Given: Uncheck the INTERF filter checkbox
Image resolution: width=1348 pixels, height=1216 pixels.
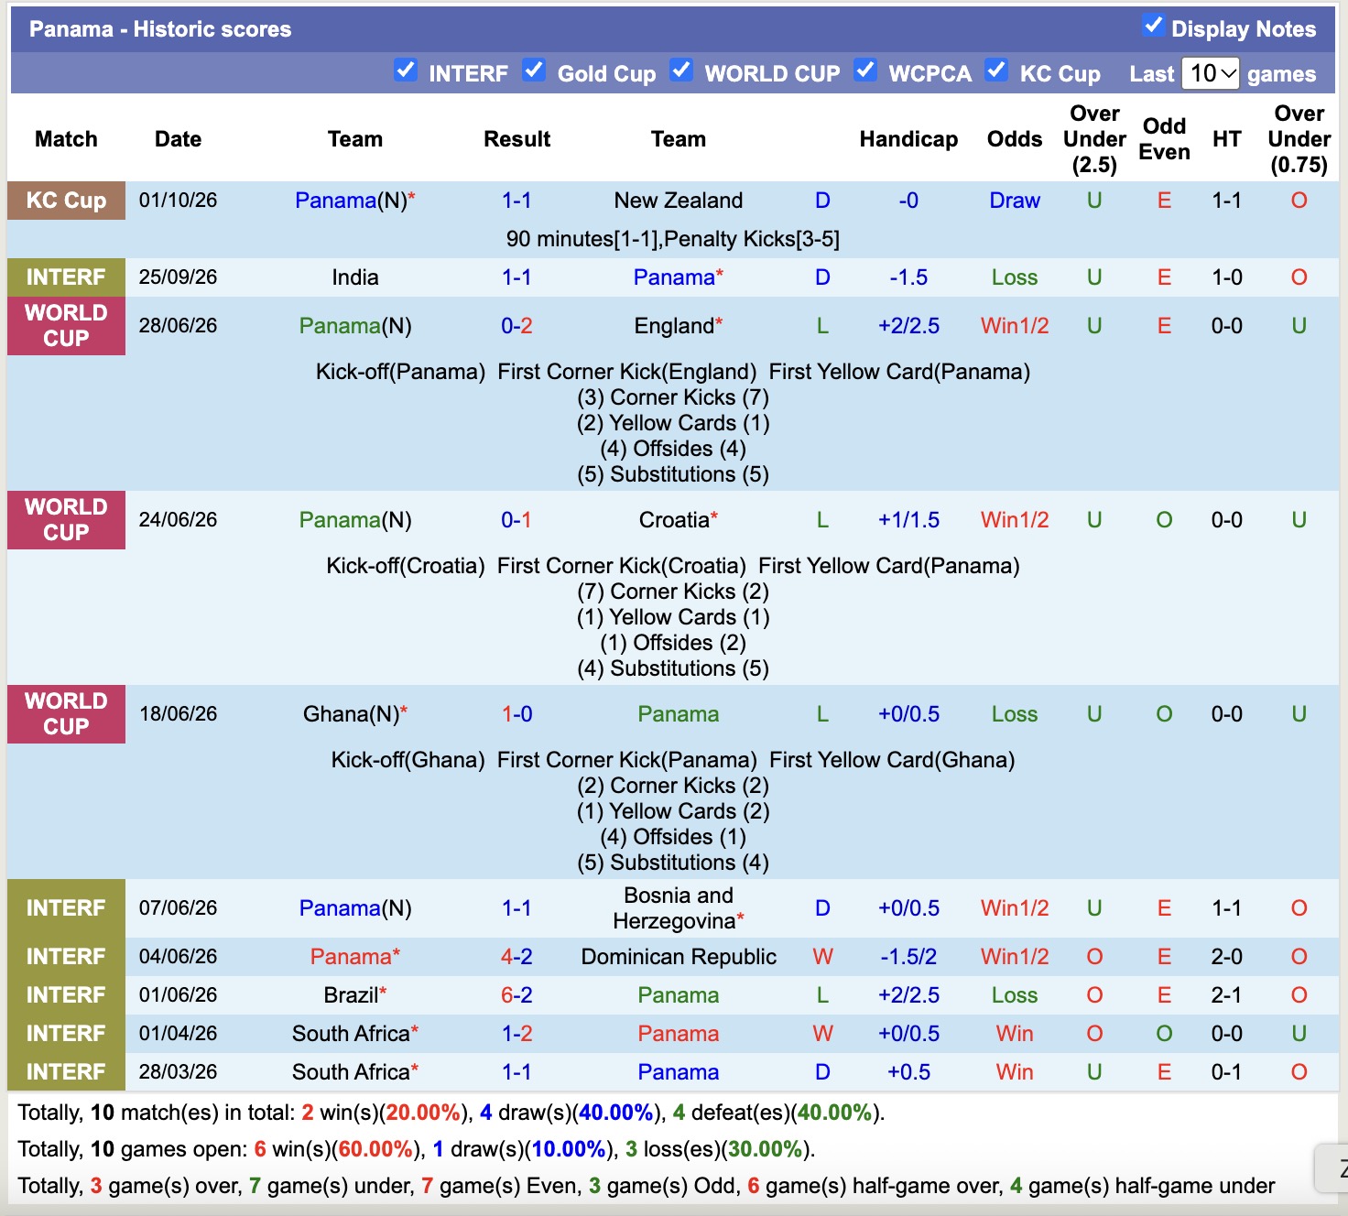Looking at the screenshot, I should coord(406,70).
